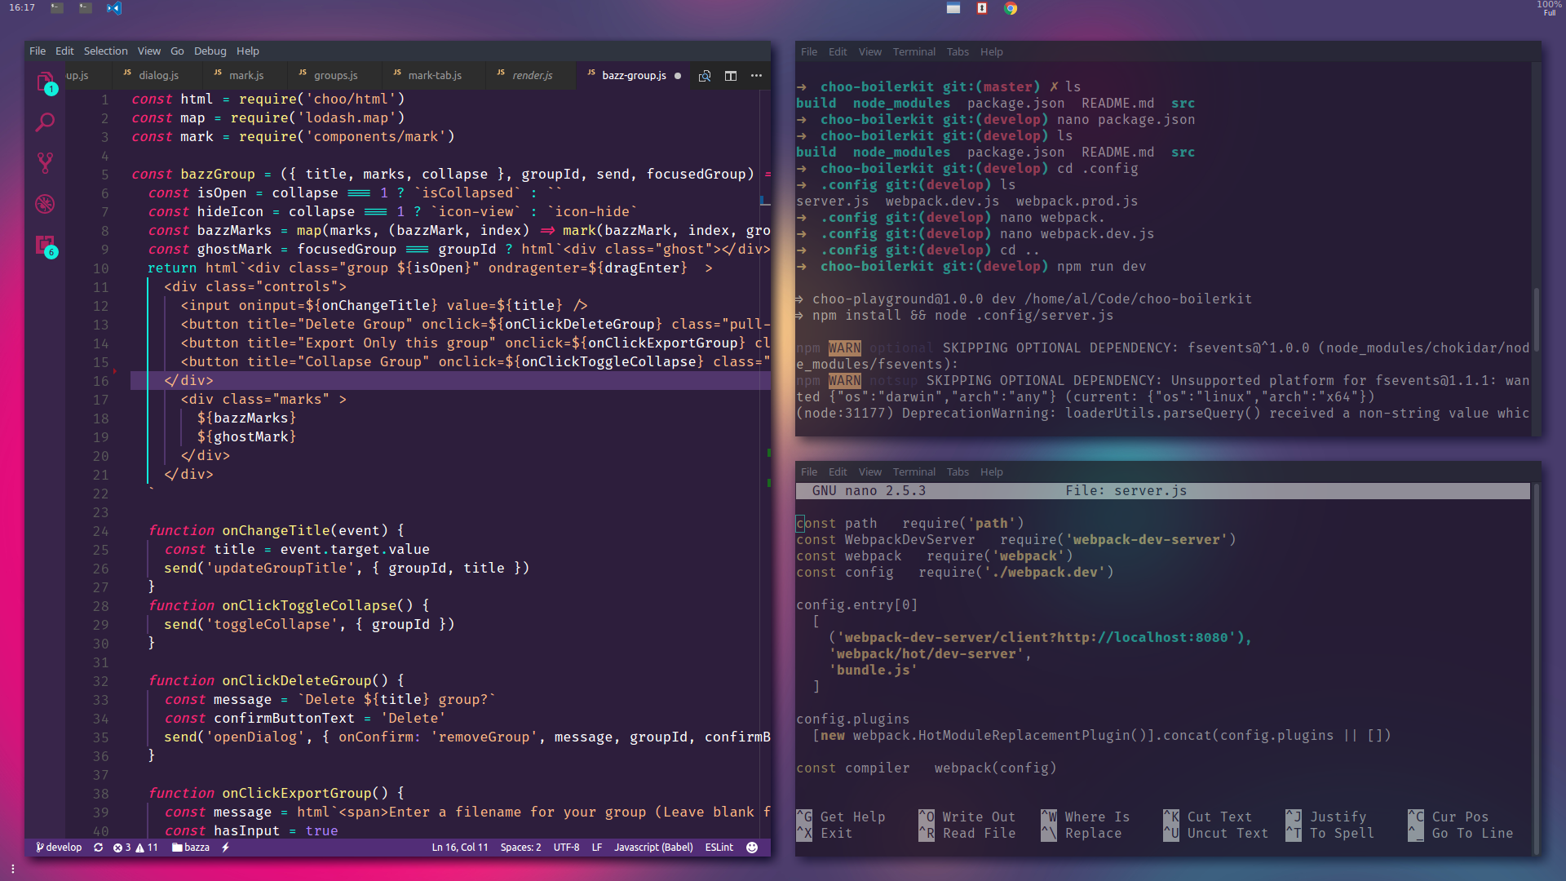The image size is (1566, 881).
Task: Click the second terminal icon in top panel
Action: coord(86,8)
